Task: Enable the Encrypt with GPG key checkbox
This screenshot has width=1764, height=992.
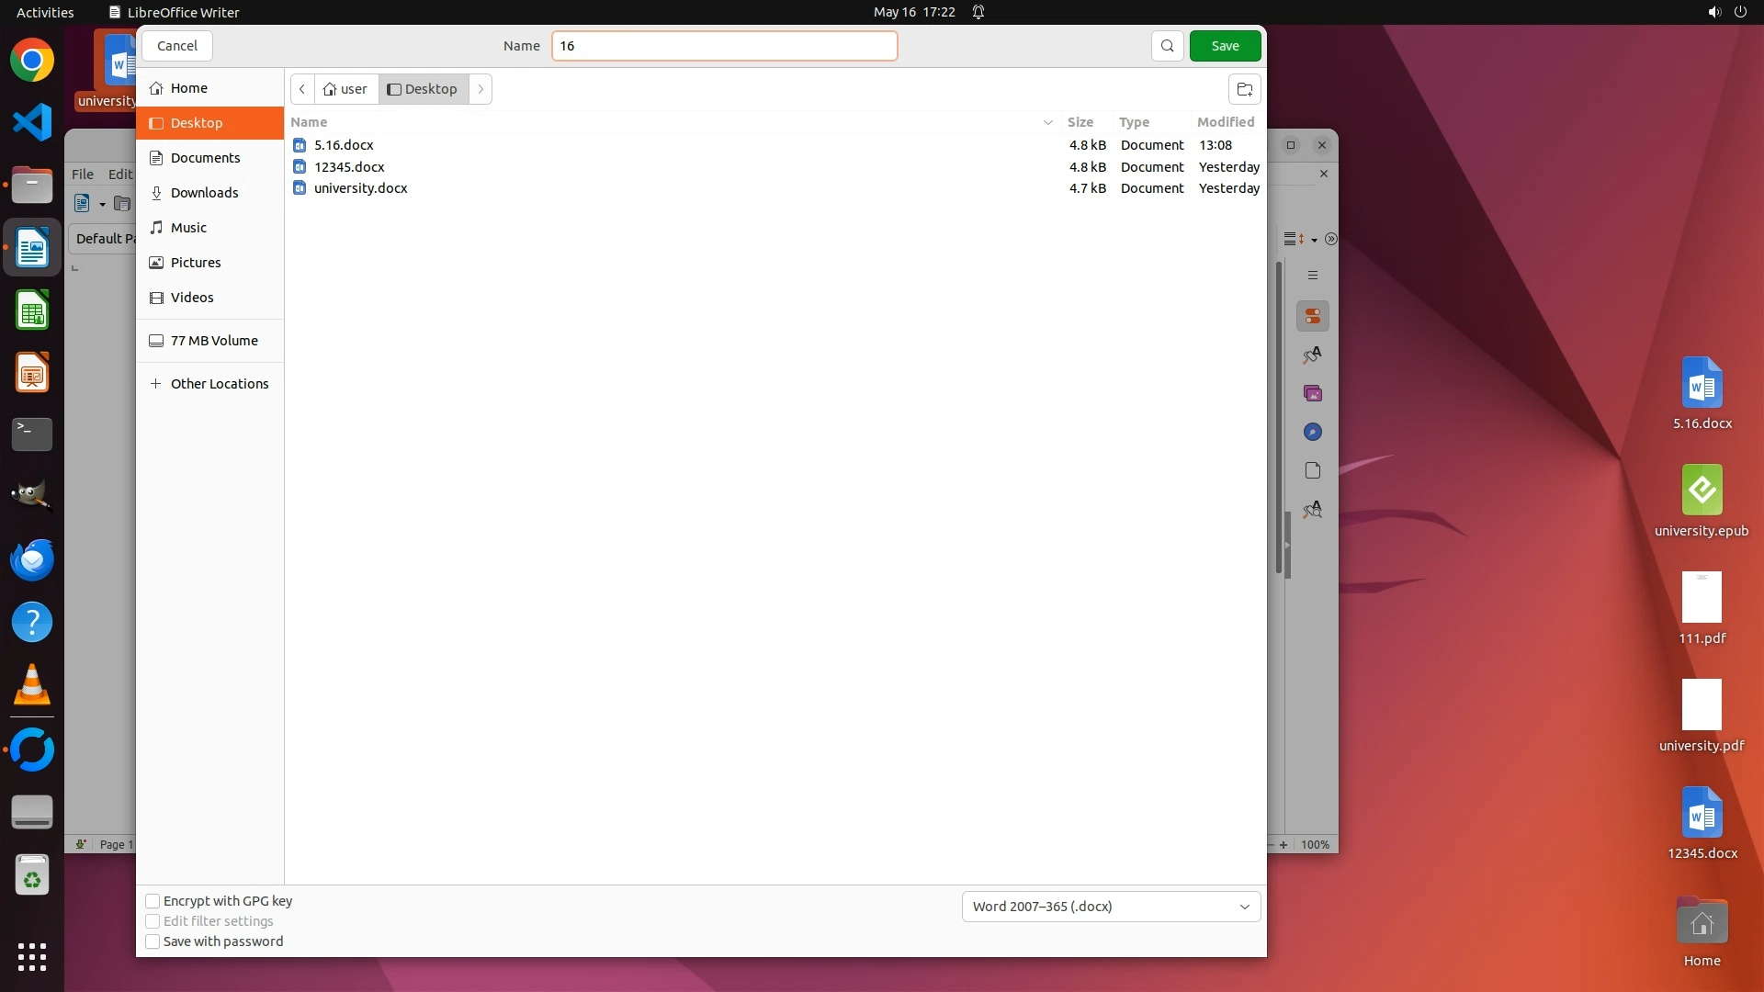Action: [153, 901]
